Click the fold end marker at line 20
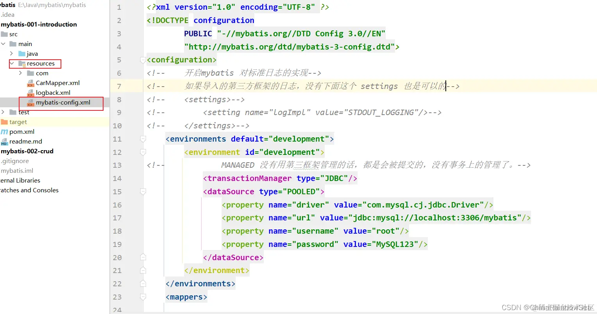Viewport: 597px width, 314px height. click(143, 257)
